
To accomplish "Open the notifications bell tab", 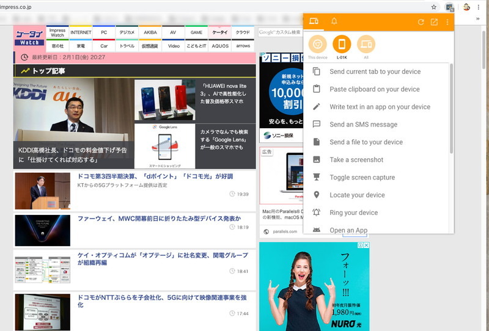I will 334,21.
